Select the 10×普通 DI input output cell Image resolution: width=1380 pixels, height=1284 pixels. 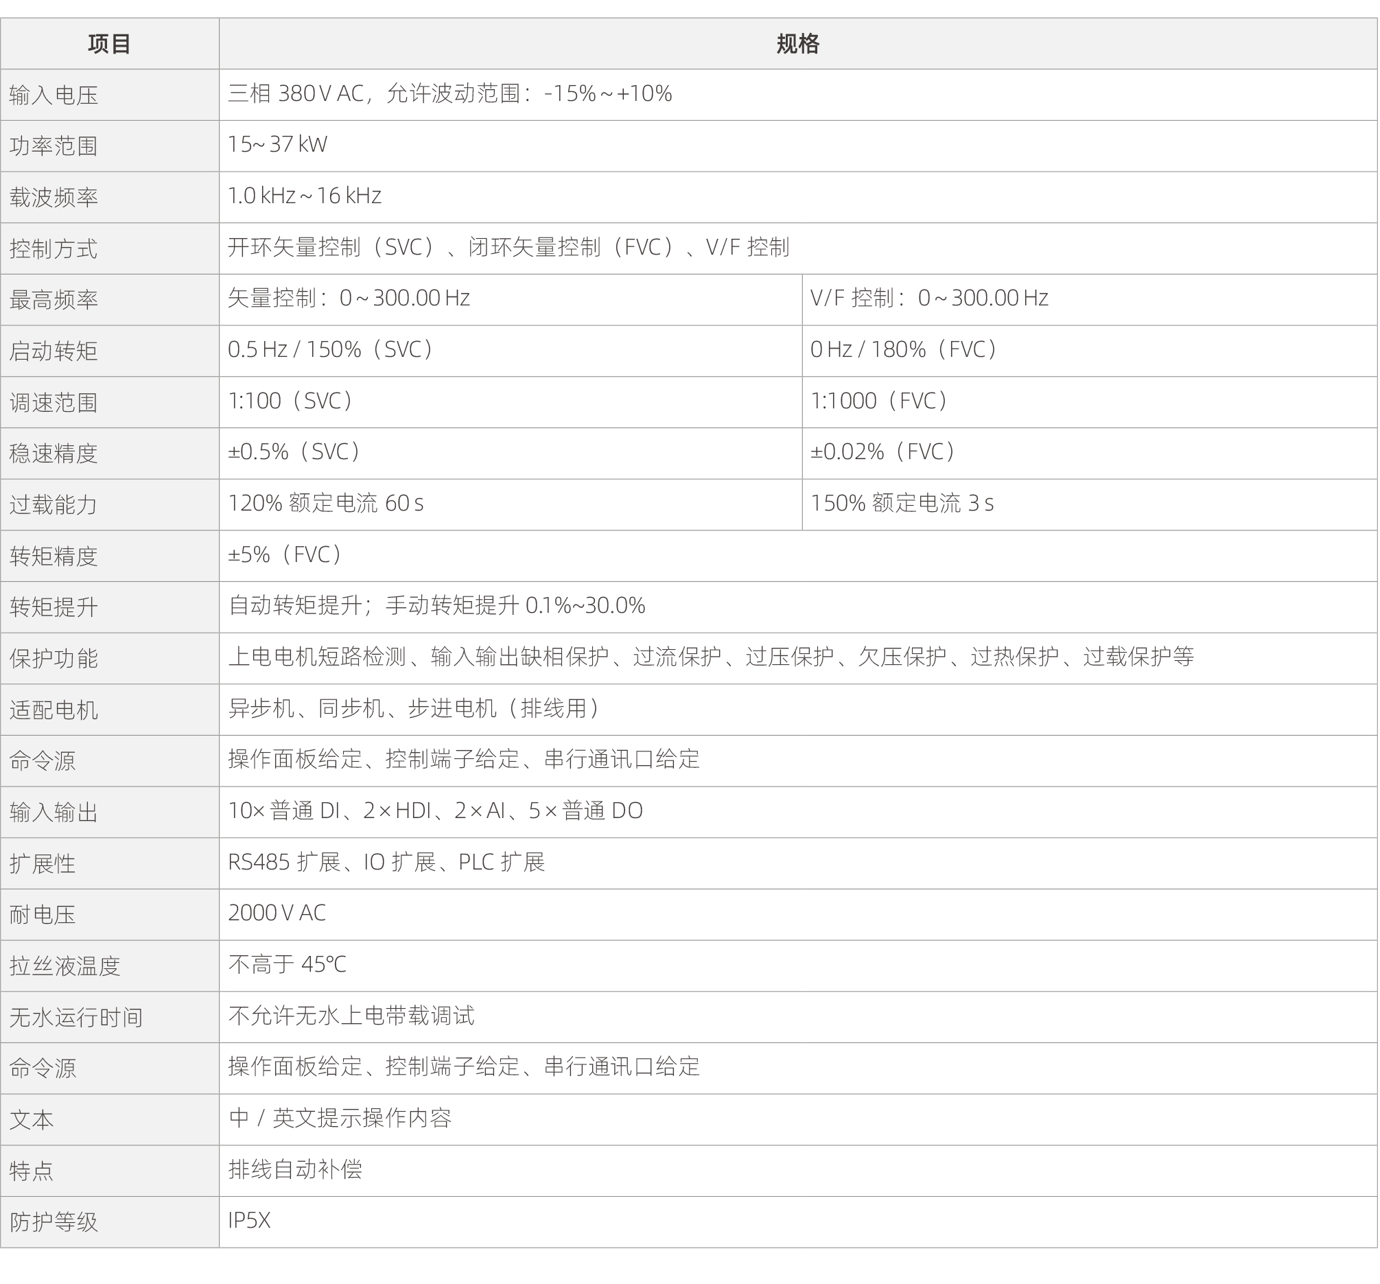pos(435,810)
